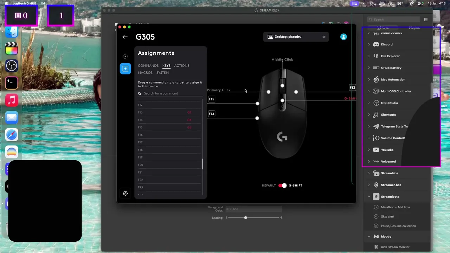
Task: Switch to the COMMANDS tab
Action: click(148, 66)
